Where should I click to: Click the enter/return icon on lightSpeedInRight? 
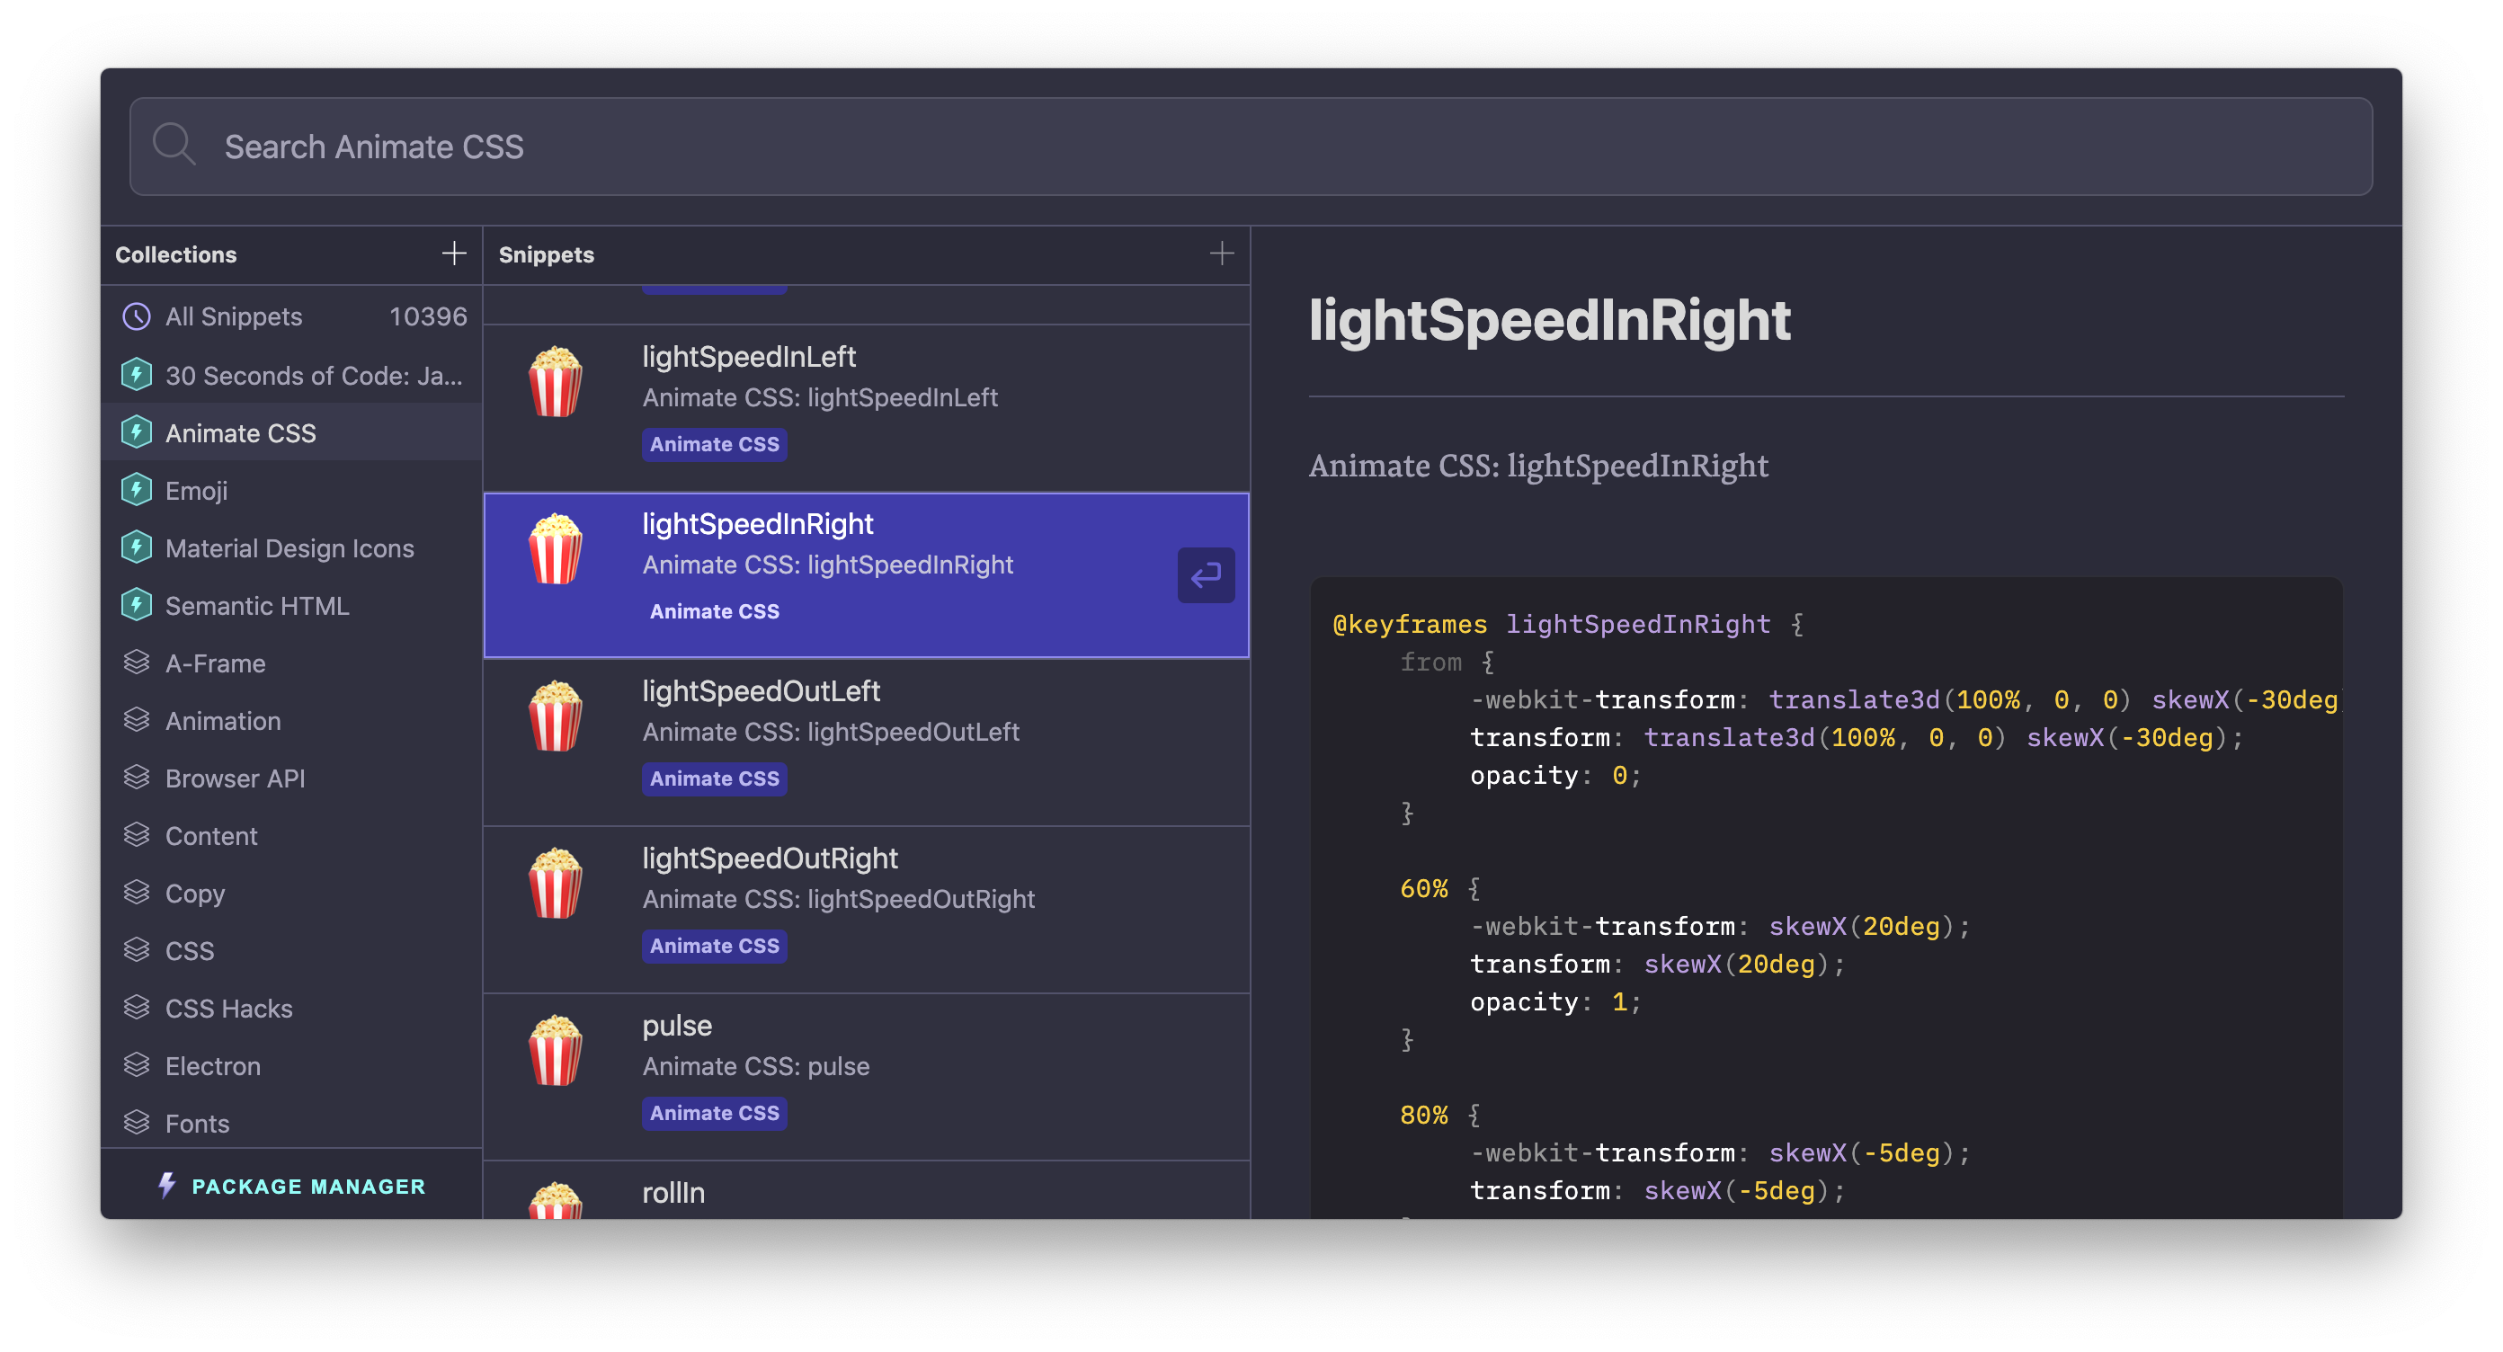[x=1206, y=575]
